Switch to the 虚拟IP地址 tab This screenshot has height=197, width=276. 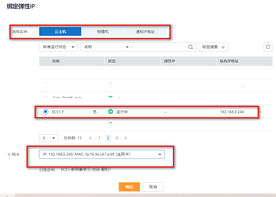tap(145, 32)
